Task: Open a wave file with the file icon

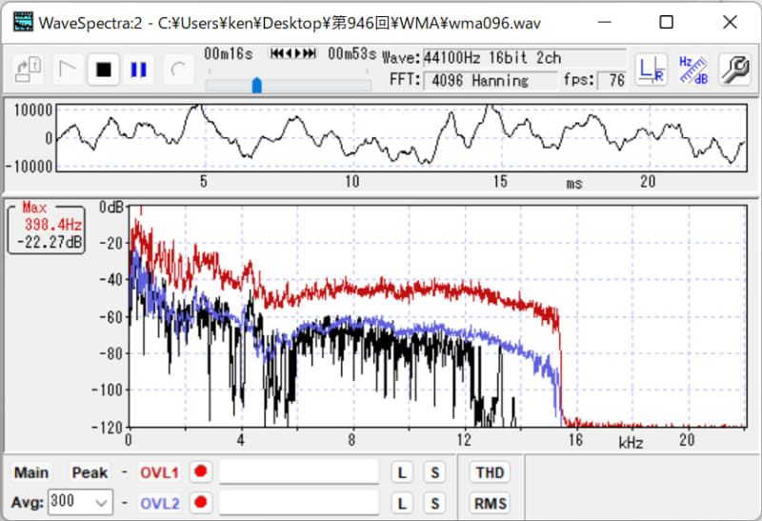Action: (x=29, y=70)
